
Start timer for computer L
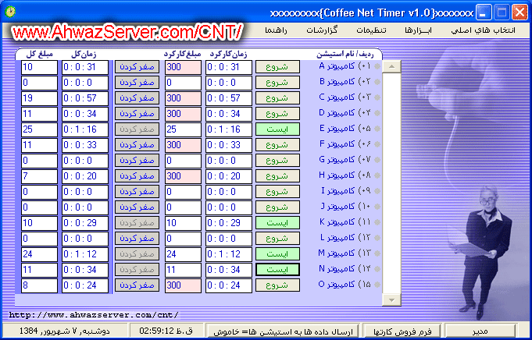coord(277,239)
